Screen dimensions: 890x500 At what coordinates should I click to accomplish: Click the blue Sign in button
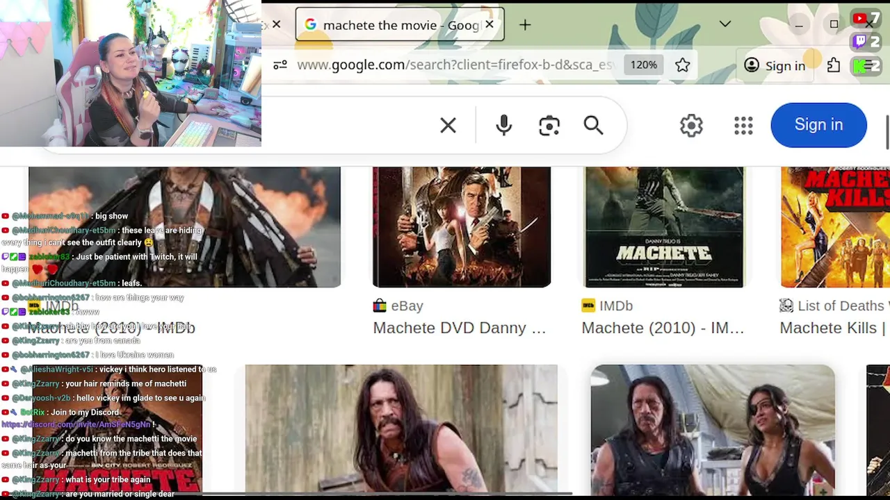(x=818, y=125)
